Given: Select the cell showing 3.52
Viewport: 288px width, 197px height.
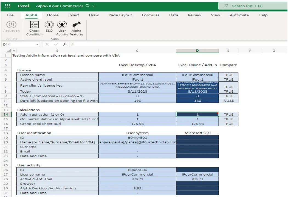Looking at the screenshot, I should (x=137, y=188).
